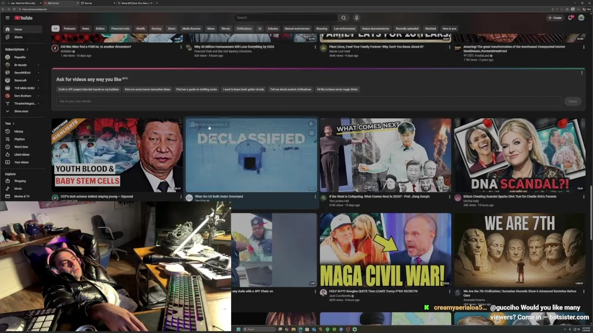Expand the Subscriptions section chevron

27,49
